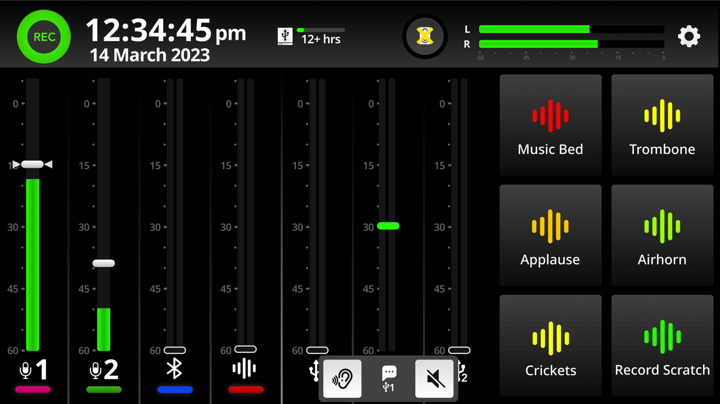Open the Bluetooth channel icon
This screenshot has width=720, height=404.
pyautogui.click(x=174, y=369)
